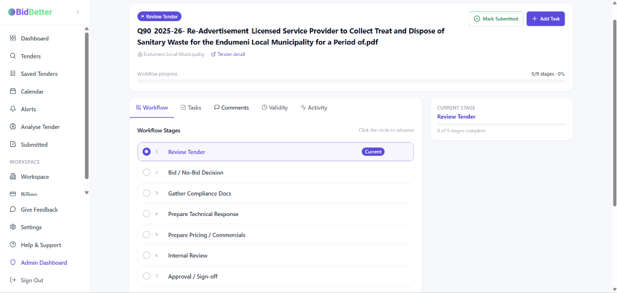Click the sidebar scroll down arrow
The width and height of the screenshot is (617, 293).
point(87,193)
